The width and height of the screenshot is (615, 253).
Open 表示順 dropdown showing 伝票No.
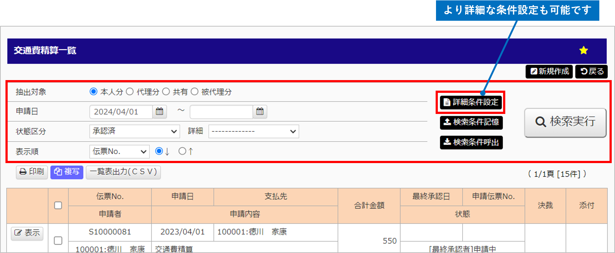click(120, 151)
